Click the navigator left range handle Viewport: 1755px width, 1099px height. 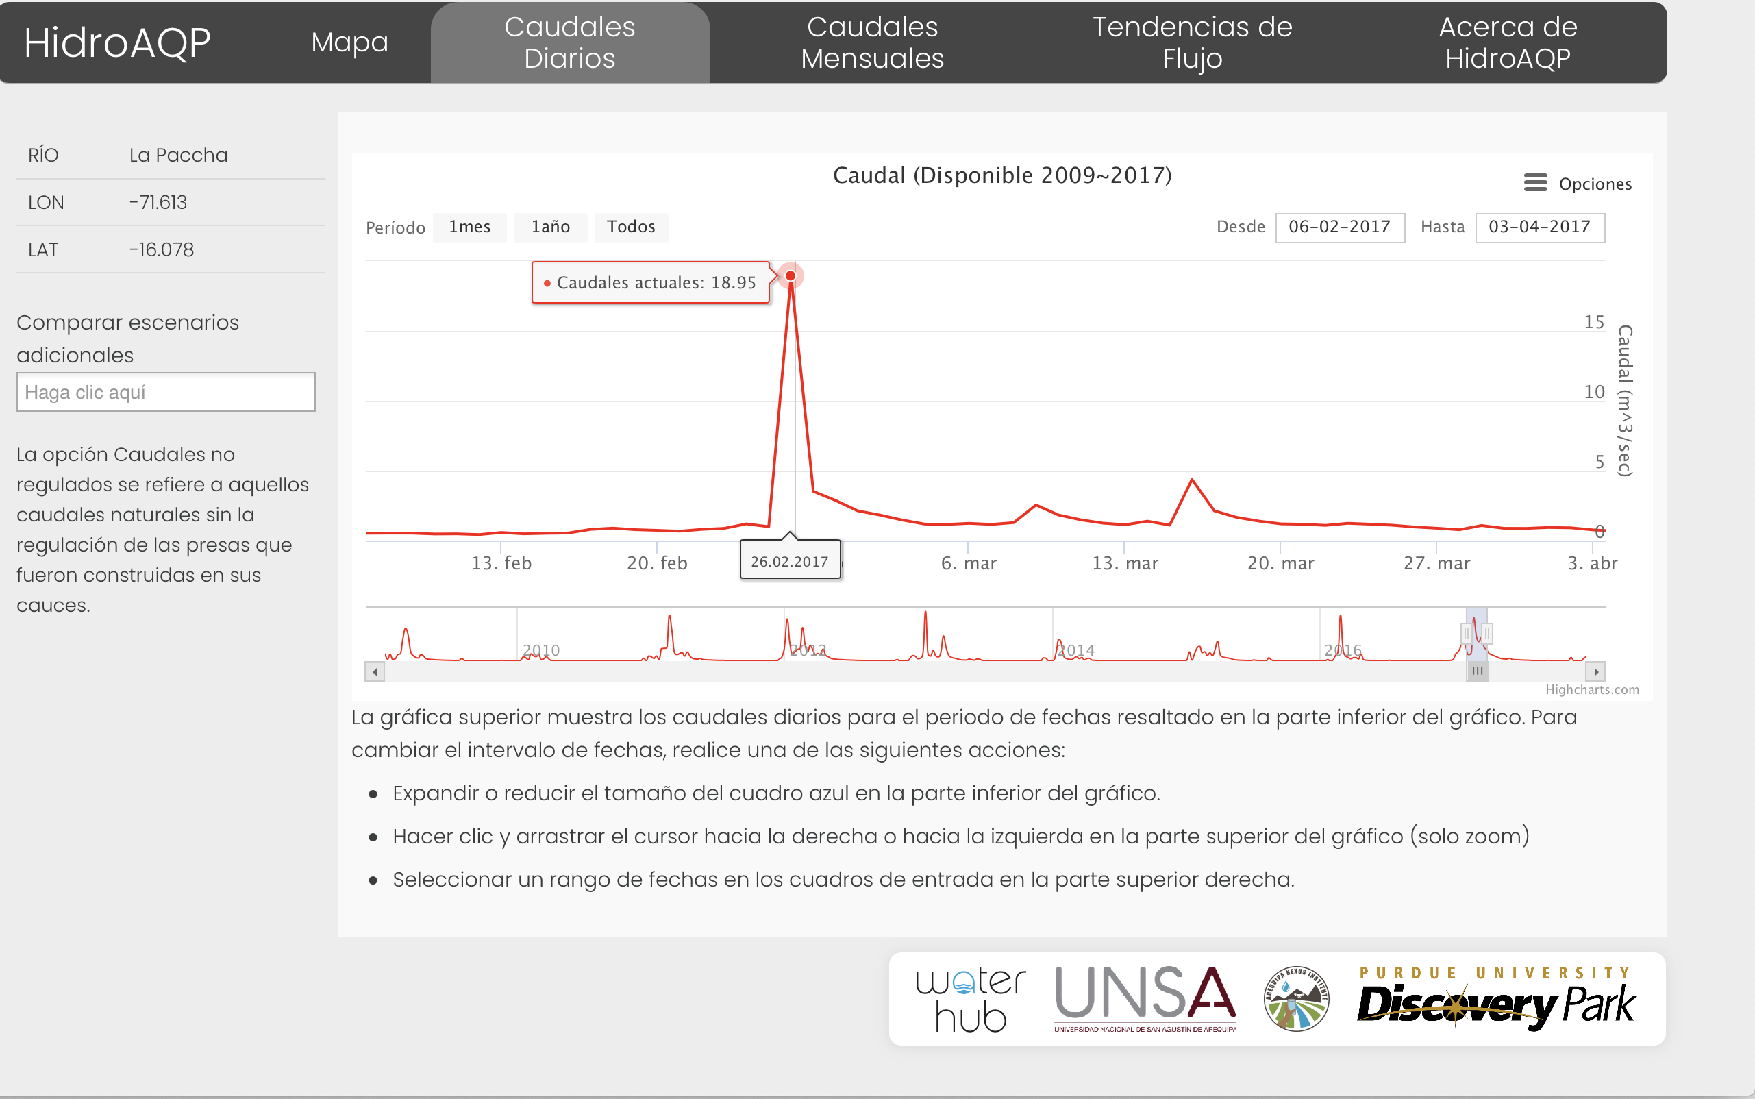(1466, 634)
